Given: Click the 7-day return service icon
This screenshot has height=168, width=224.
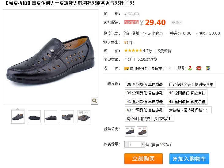Looking at the screenshot, I should 190,68.
